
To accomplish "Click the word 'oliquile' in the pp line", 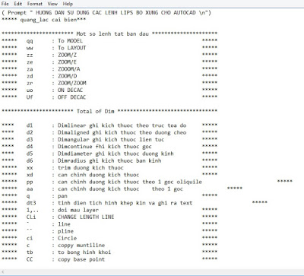I will (x=189, y=182).
